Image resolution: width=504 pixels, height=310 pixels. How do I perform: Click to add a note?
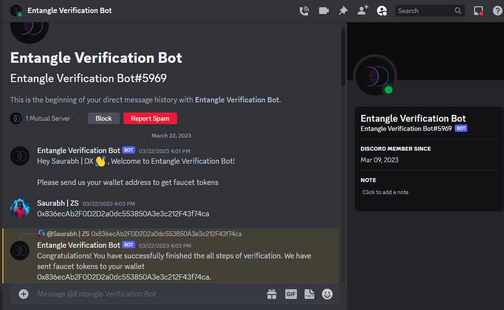(x=385, y=192)
